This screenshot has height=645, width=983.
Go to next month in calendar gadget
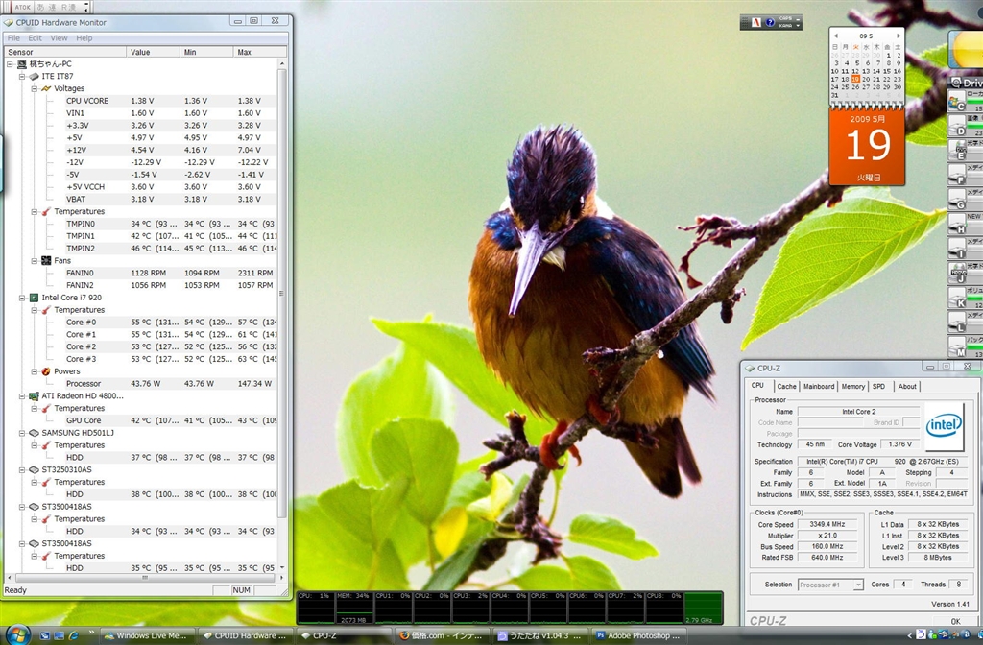tap(899, 36)
